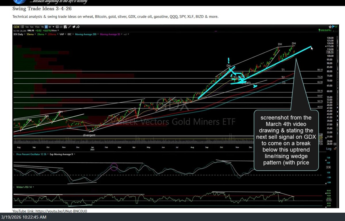Click the Swing Trade Ideas 3-4-26 title

click(42, 9)
